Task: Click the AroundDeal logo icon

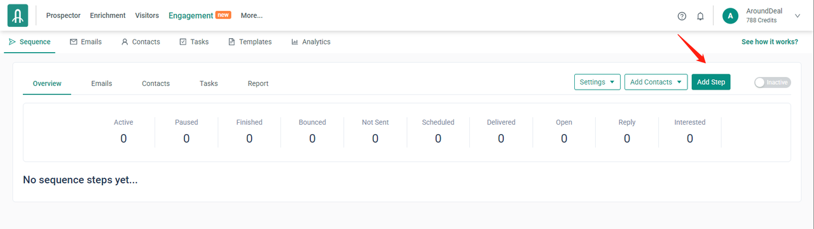Action: coord(18,16)
